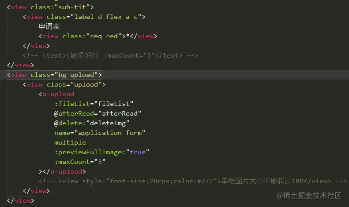Click closing view tag after sub-tit block
The height and width of the screenshot is (207, 349).
click(x=20, y=65)
